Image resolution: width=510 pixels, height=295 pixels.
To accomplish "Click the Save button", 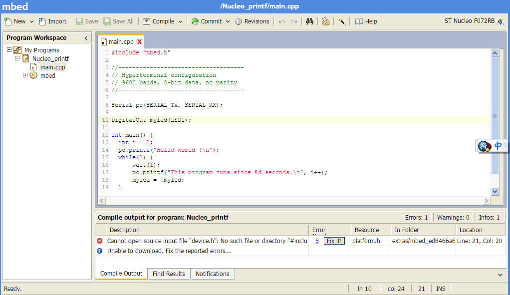I will point(87,21).
